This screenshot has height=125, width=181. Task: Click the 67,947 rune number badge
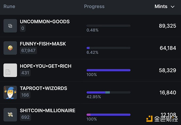pyautogui.click(x=28, y=51)
